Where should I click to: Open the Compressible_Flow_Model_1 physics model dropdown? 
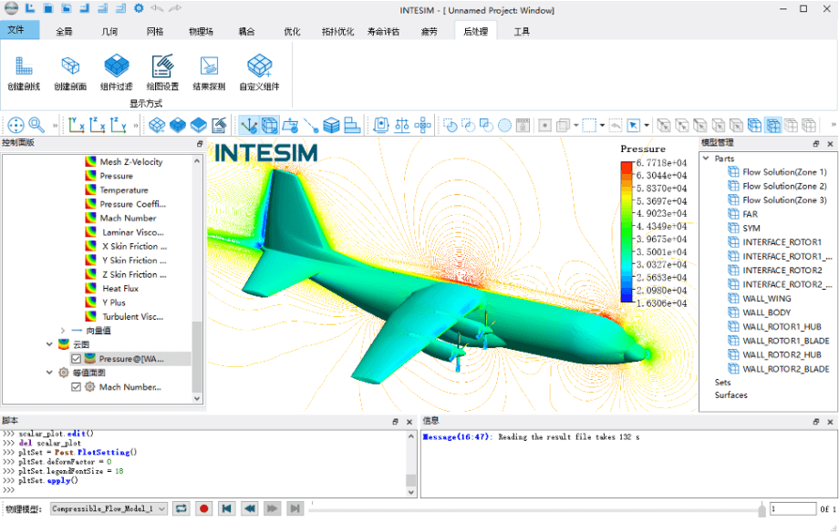[109, 508]
